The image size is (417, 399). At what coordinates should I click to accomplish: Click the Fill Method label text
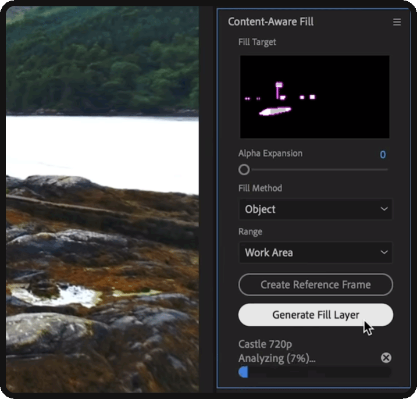(260, 188)
